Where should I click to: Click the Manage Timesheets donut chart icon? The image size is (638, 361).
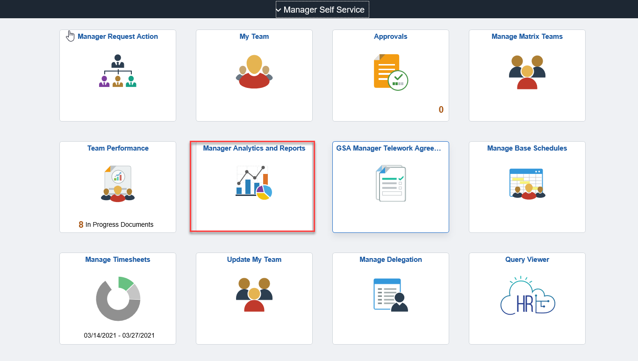click(x=117, y=298)
